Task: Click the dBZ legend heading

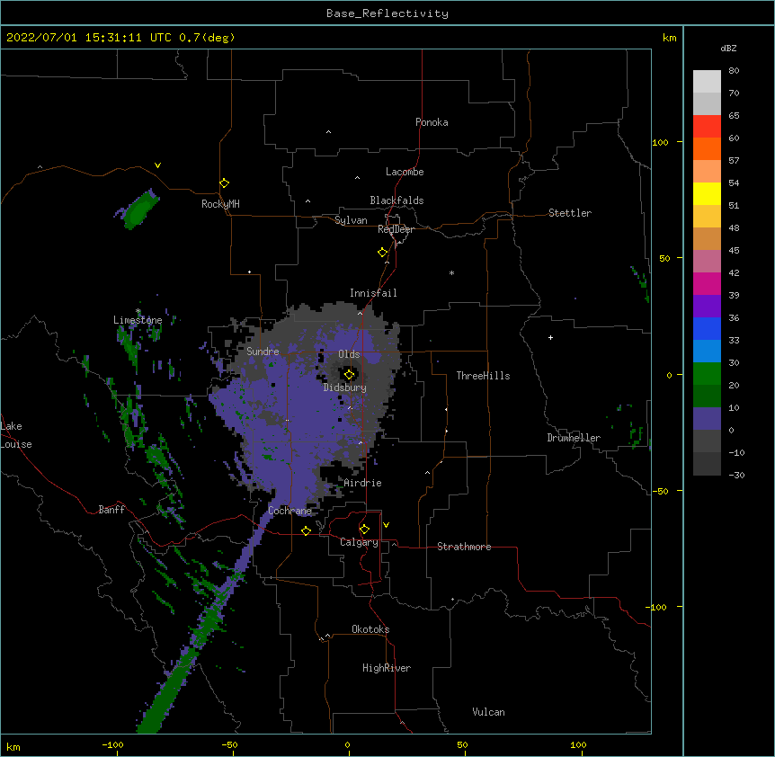Action: tap(728, 49)
